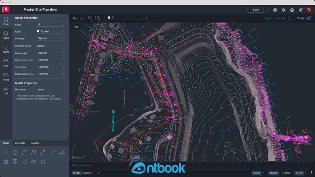Select the Circle draw tool
The image size is (315, 177).
click(15, 153)
